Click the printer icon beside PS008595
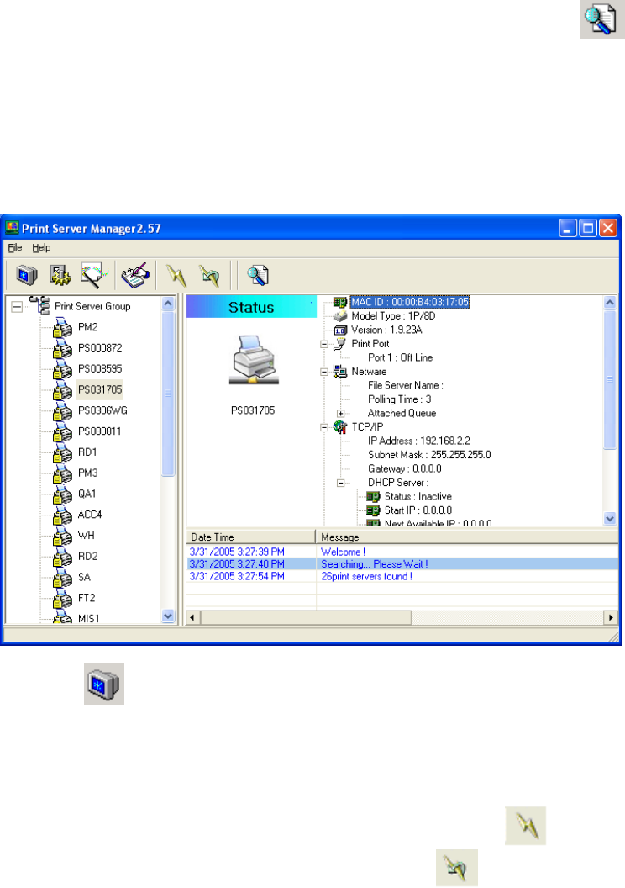The height and width of the screenshot is (888, 625). pyautogui.click(x=62, y=370)
